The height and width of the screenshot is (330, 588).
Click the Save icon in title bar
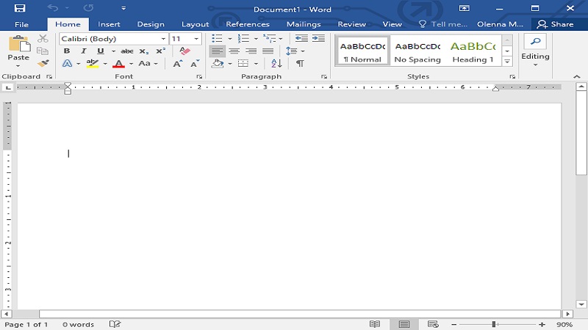pos(20,8)
